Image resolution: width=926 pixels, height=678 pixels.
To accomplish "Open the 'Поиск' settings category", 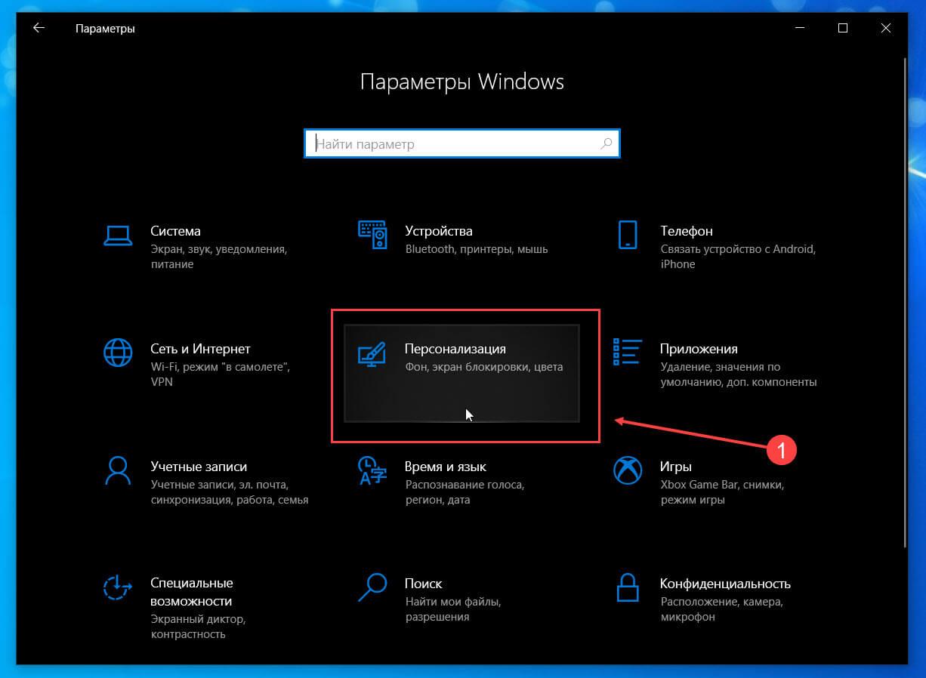I will (x=424, y=584).
